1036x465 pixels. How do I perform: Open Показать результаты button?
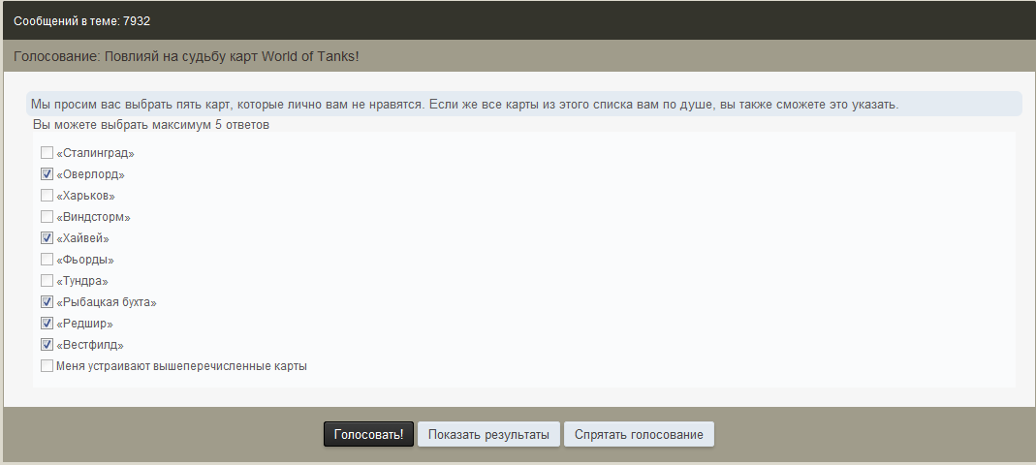tap(488, 435)
